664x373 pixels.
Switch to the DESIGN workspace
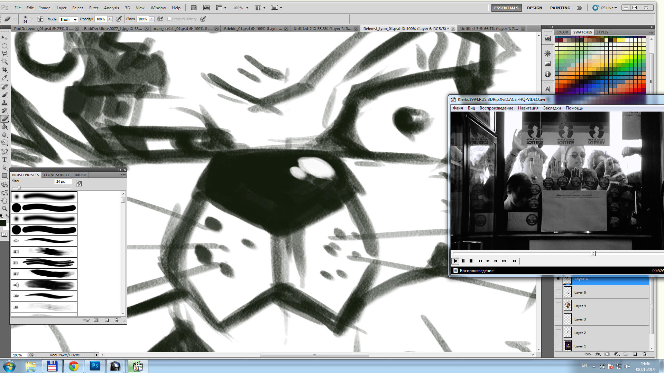534,8
